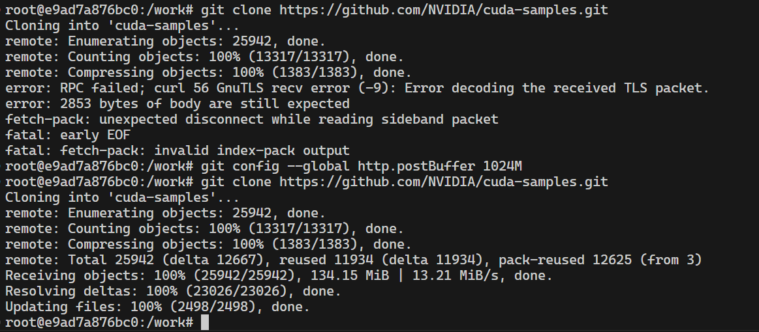Click the 'error: RPC failed' line
Viewport: 759px width, 332px height.
(x=357, y=89)
